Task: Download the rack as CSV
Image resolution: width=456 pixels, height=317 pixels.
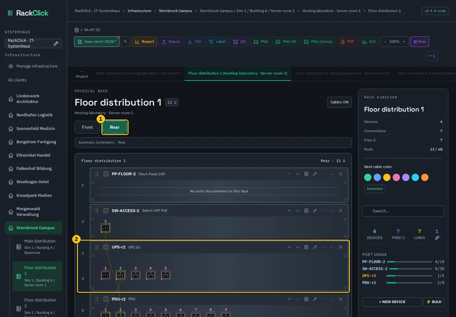Action: click(195, 42)
